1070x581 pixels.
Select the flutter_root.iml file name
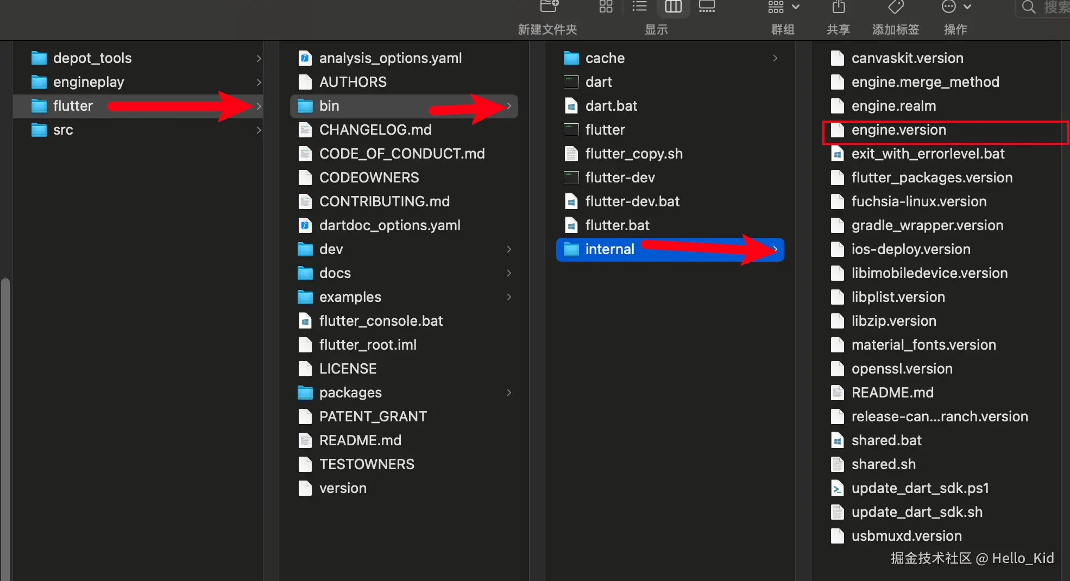[x=368, y=345]
